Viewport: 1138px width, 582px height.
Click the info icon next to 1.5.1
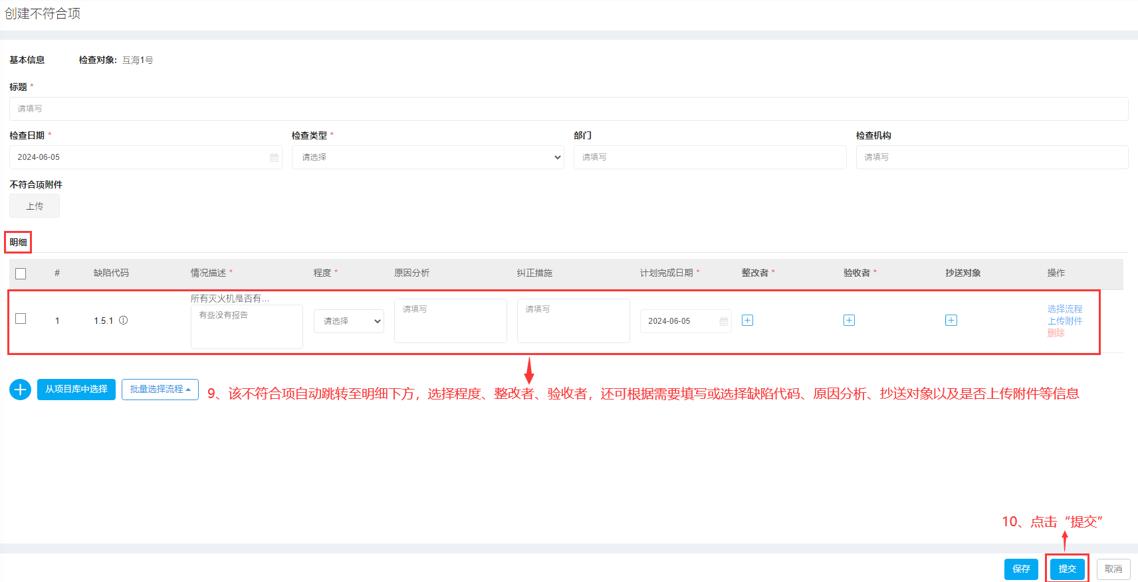tap(124, 321)
